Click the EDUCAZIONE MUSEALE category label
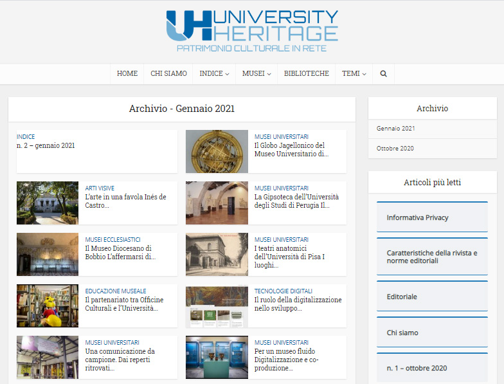Viewport: 504px width, 384px height. point(116,291)
